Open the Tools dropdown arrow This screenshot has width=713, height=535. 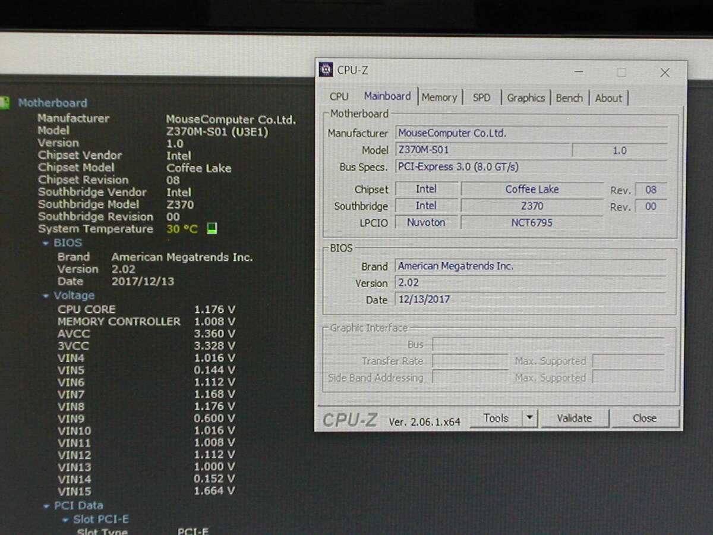tap(529, 418)
